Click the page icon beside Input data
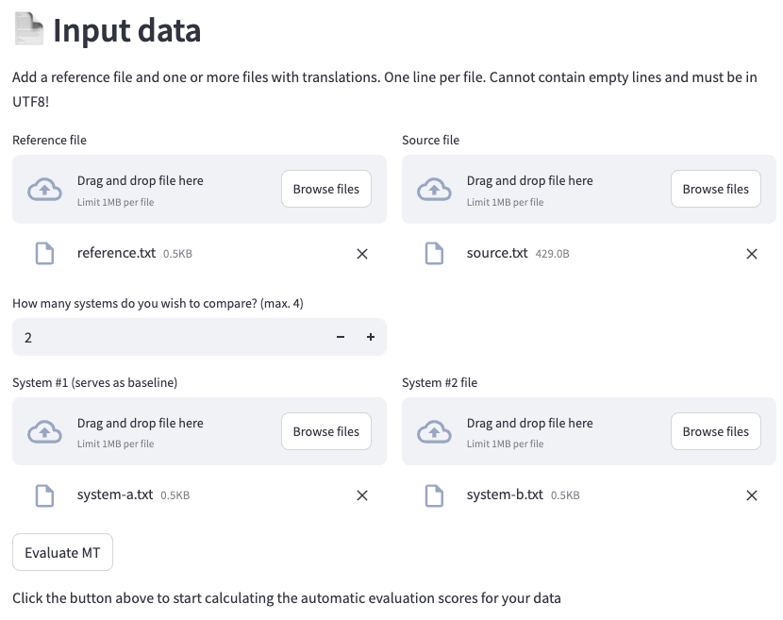The image size is (783, 620). (29, 28)
